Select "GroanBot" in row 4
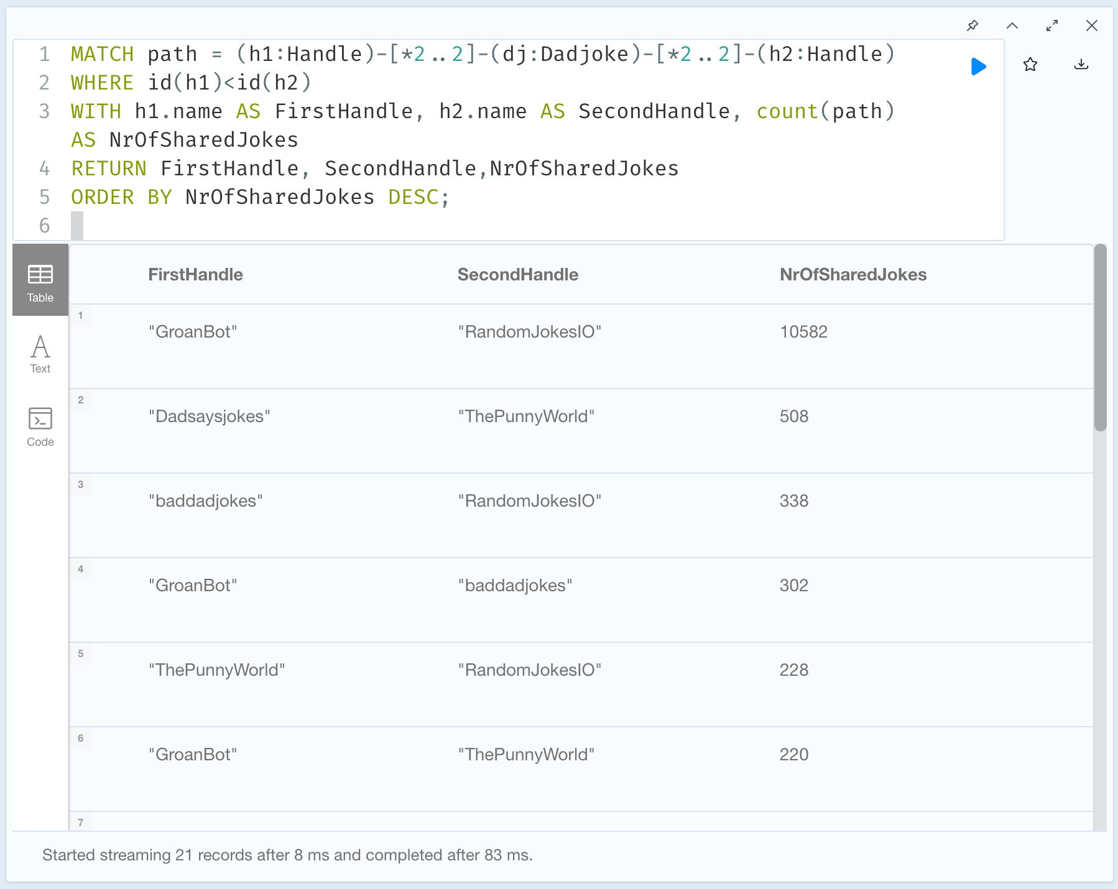This screenshot has width=1118, height=889. (x=193, y=586)
